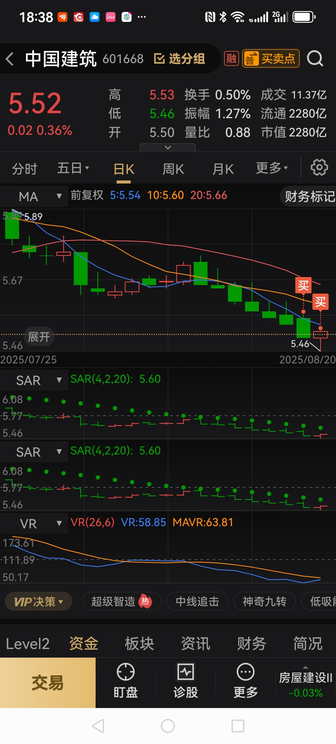Tap stock name 中国建筑
Image resolution: width=336 pixels, height=744 pixels.
(61, 59)
